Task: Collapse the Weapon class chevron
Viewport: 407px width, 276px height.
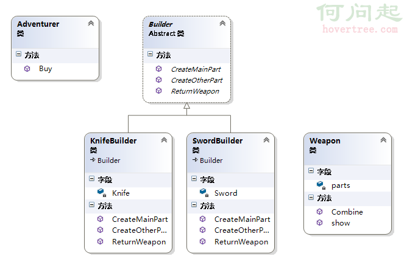Action: 383,140
